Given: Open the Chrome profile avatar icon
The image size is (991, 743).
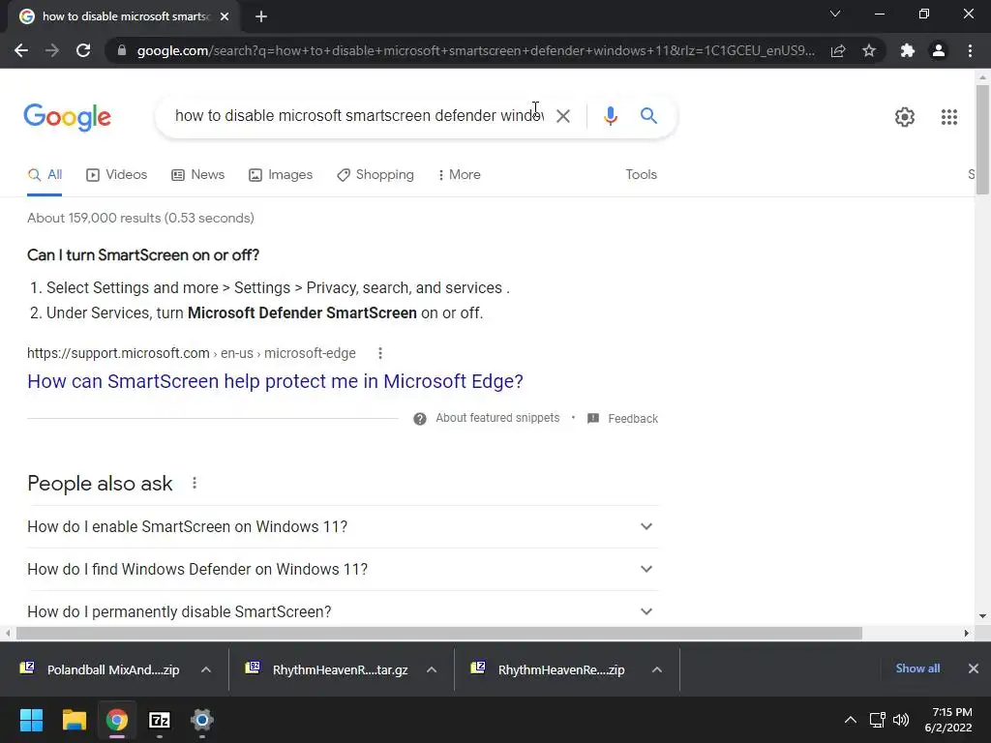Looking at the screenshot, I should (939, 50).
